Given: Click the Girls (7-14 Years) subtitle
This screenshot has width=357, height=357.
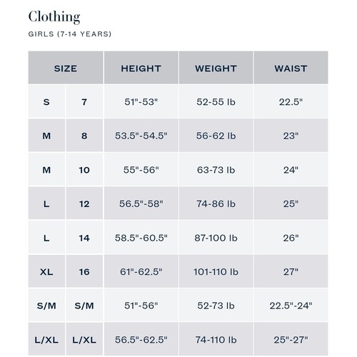Looking at the screenshot, I should [70, 34].
